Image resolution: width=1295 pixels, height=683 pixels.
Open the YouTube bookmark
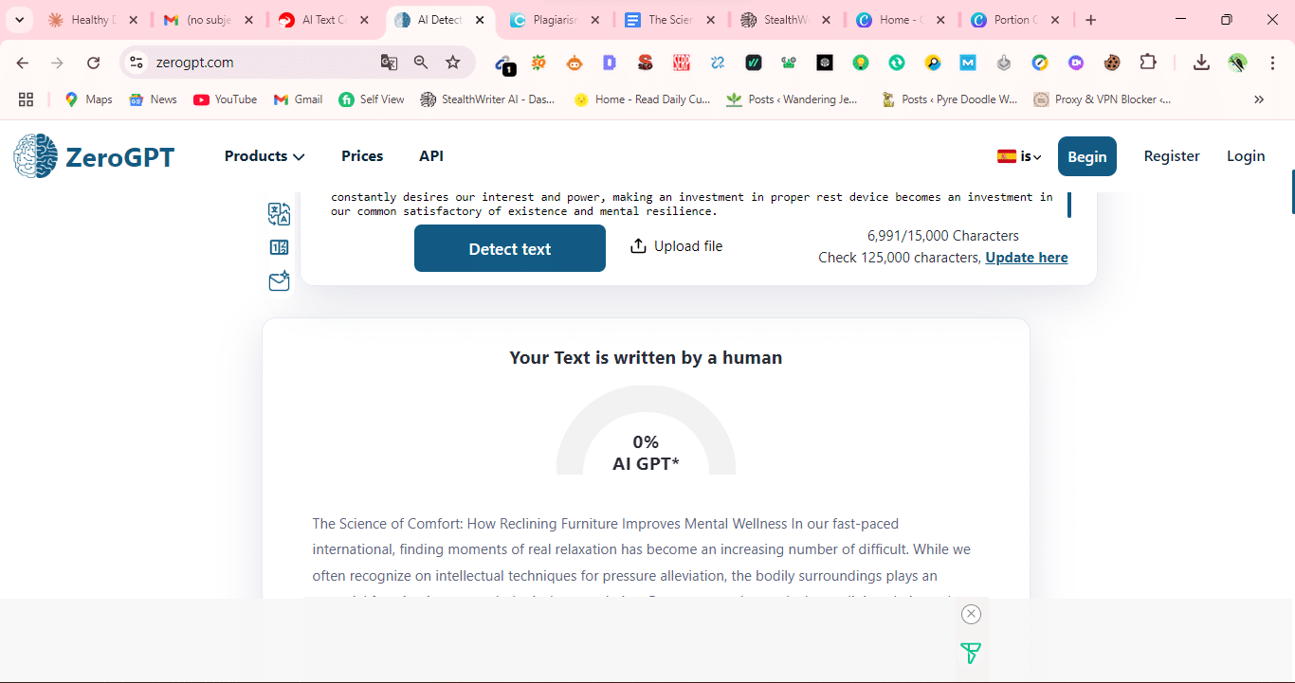coord(226,99)
